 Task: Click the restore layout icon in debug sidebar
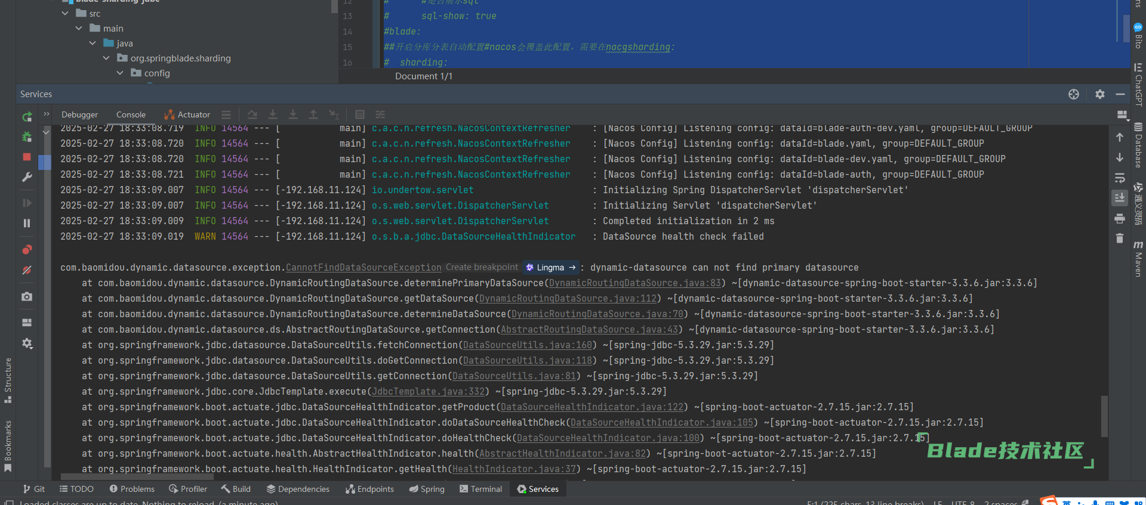click(x=27, y=323)
